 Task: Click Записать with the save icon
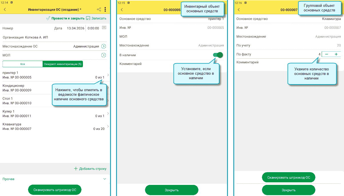tap(96, 18)
